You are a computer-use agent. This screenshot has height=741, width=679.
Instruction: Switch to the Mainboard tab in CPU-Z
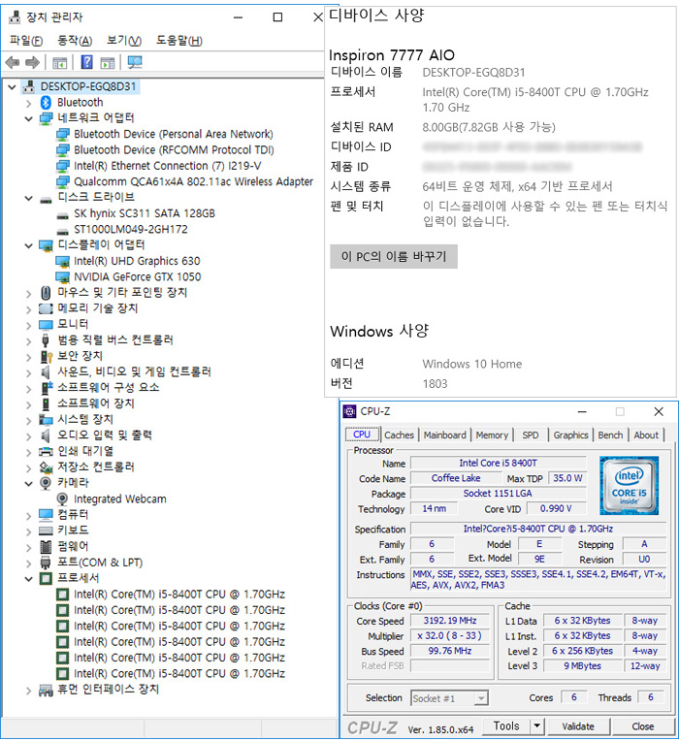point(444,435)
